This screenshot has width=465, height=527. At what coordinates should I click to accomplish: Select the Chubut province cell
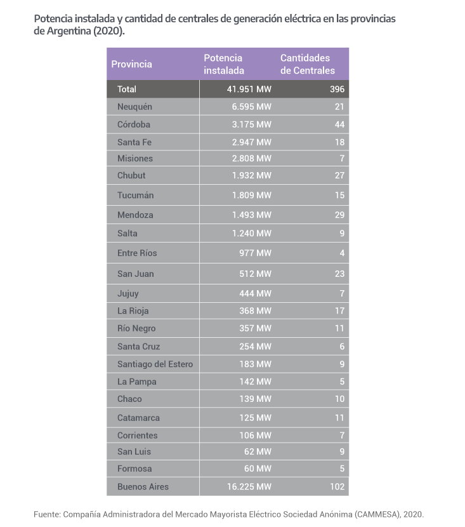point(131,175)
